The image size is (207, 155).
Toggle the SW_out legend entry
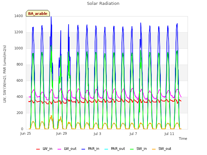click(x=162, y=149)
